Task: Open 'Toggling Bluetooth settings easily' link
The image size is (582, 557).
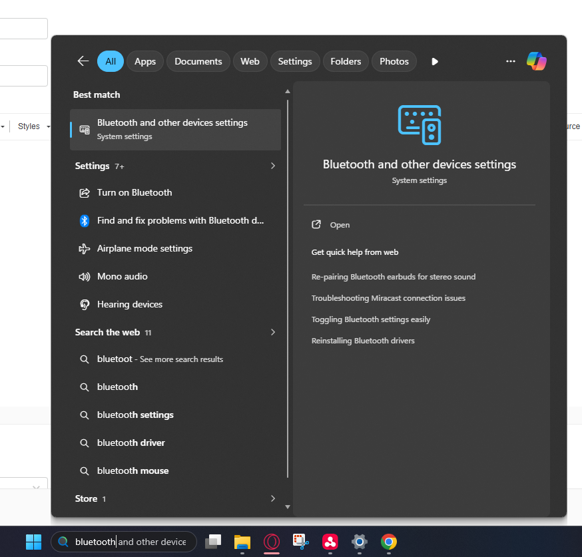Action: pyautogui.click(x=370, y=319)
